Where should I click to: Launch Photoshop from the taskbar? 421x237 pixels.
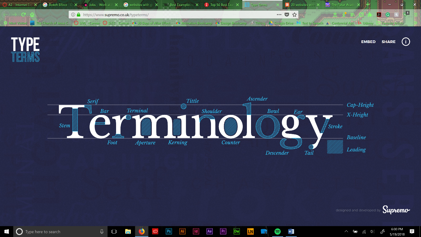pos(169,231)
